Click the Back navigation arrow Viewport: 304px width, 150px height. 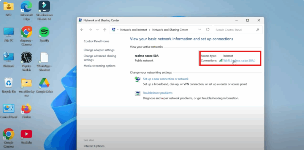pyautogui.click(x=82, y=30)
